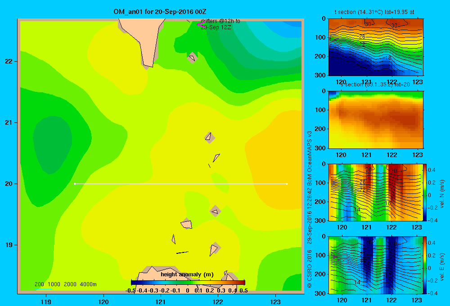
Task: Click latitude label '19' on main map axis
Action: tap(9, 245)
